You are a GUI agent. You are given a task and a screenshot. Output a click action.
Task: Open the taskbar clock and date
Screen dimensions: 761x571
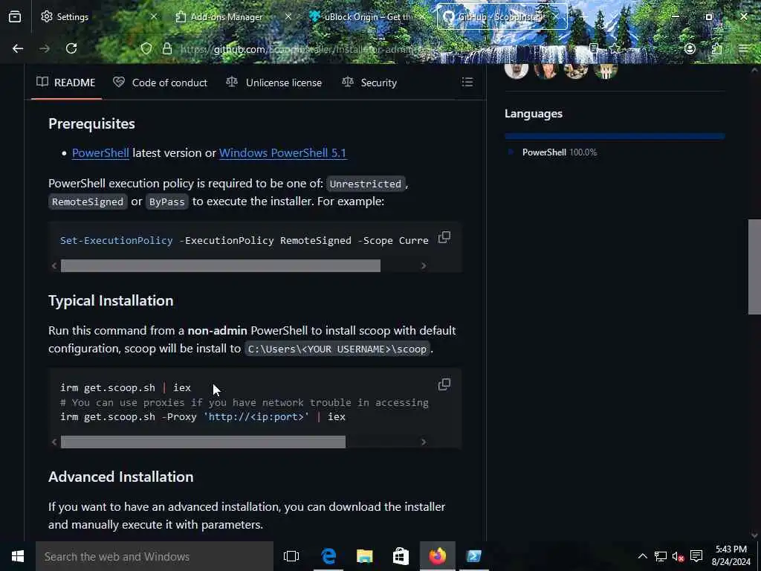[x=731, y=556]
